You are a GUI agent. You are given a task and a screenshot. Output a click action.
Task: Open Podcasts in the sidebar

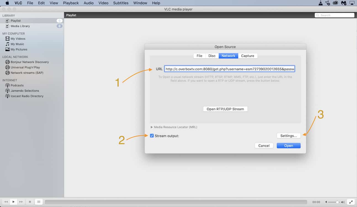17,85
